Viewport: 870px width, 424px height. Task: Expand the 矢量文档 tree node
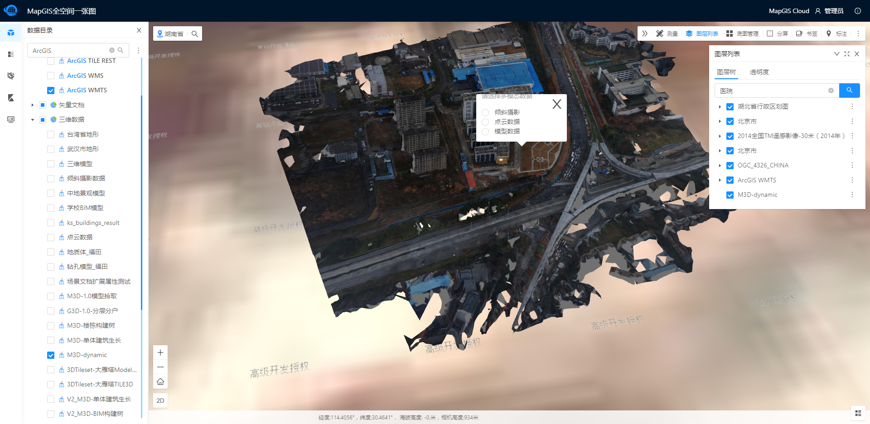pyautogui.click(x=33, y=105)
